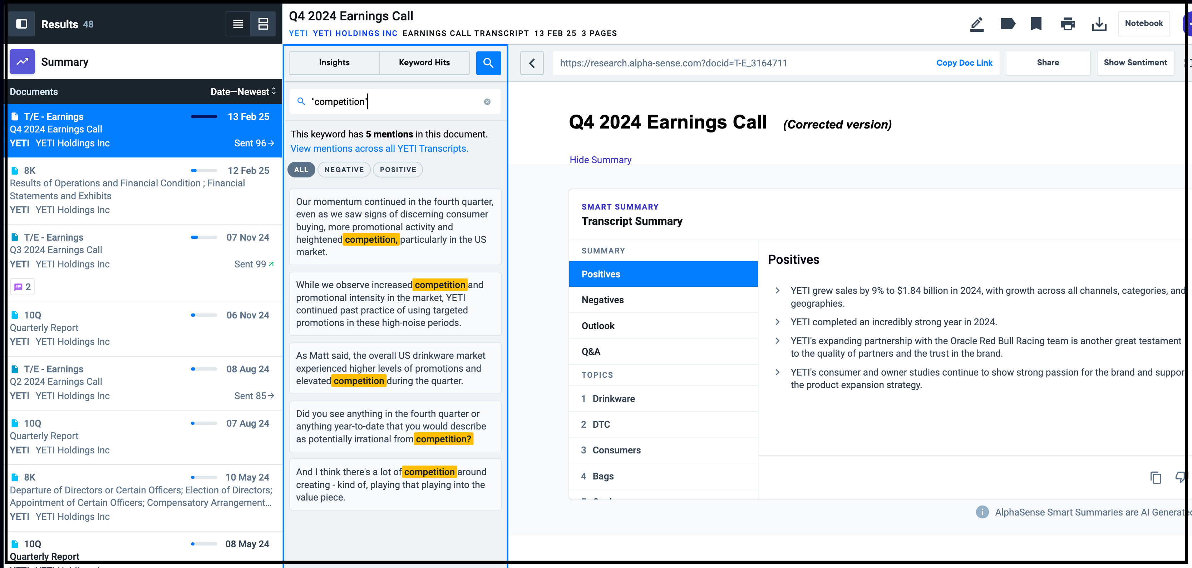Viewport: 1192px width, 568px height.
Task: Click relevance bar on 07 Nov 24 result
Action: coord(204,237)
